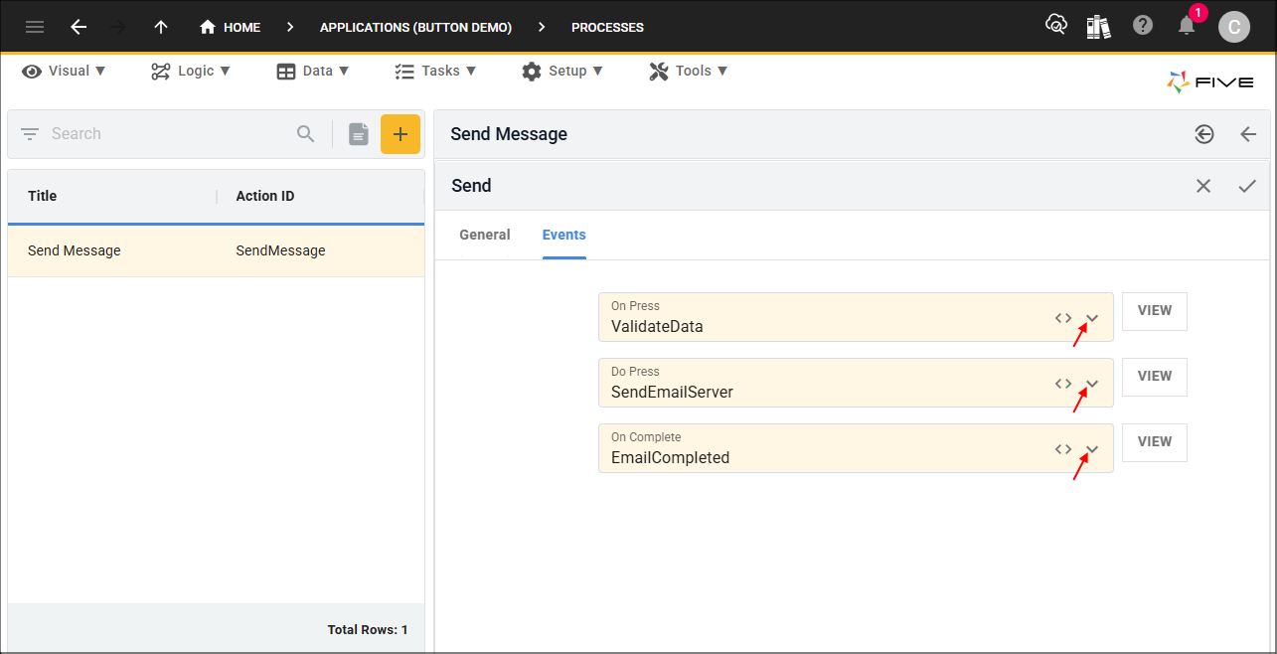This screenshot has width=1277, height=654.
Task: Go back with the left arrow
Action: pyautogui.click(x=79, y=27)
